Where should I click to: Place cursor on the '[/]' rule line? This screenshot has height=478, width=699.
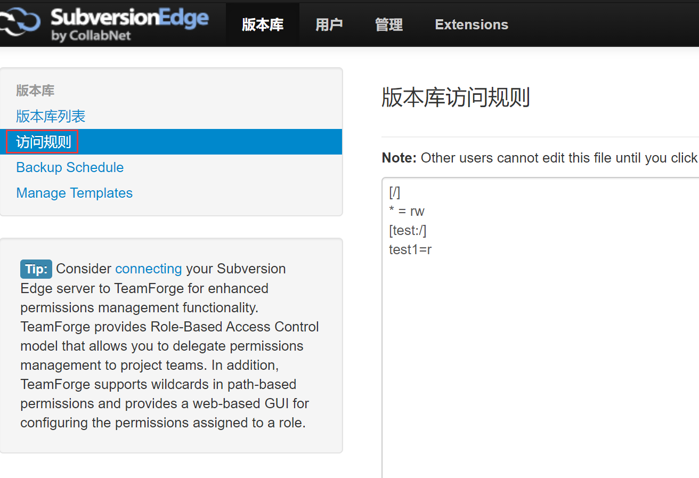pos(395,192)
